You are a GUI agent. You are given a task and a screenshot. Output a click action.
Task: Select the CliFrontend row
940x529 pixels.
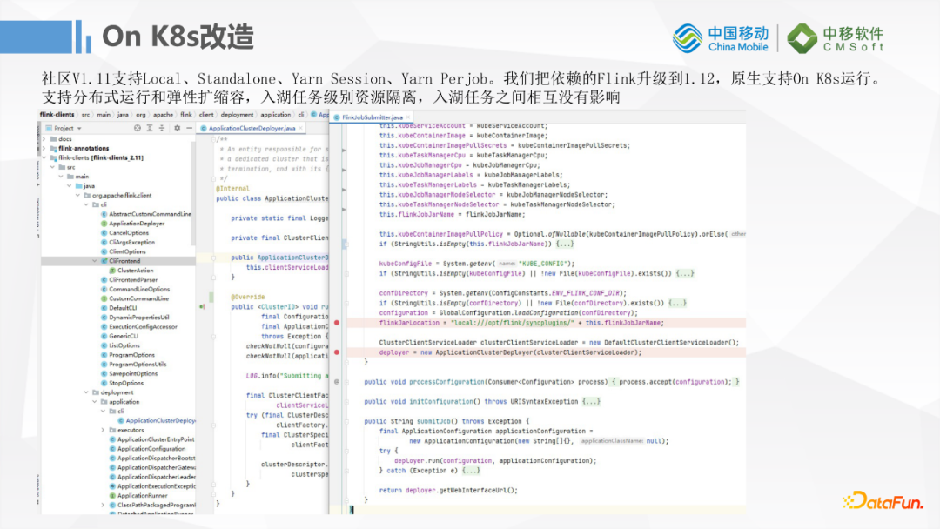[x=118, y=261]
